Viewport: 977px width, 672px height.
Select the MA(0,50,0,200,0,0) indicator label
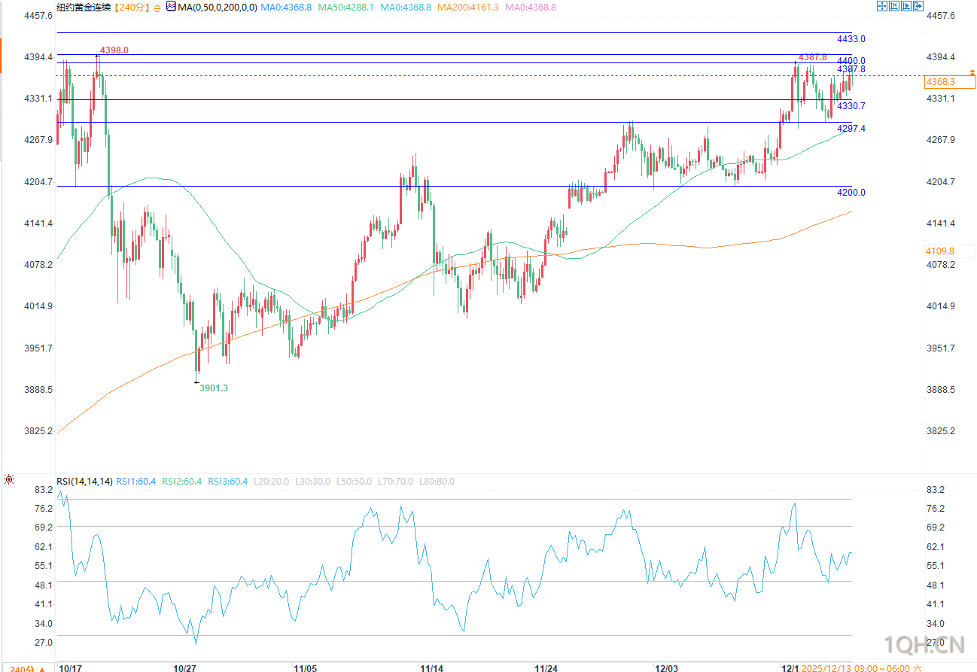click(217, 7)
